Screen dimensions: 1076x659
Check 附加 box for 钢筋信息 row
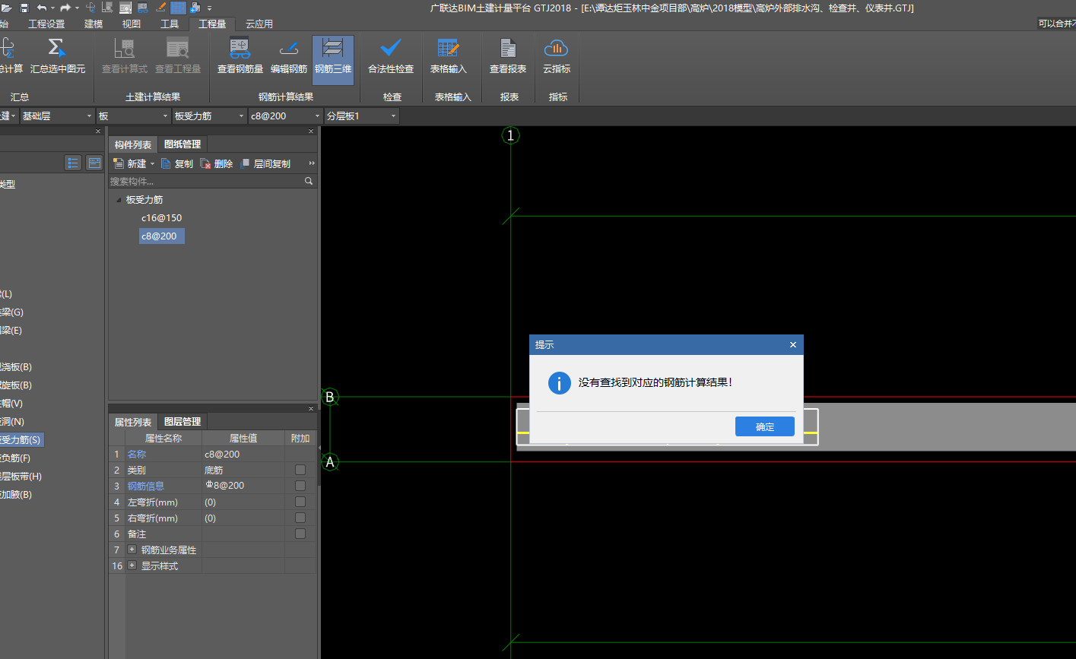click(300, 486)
